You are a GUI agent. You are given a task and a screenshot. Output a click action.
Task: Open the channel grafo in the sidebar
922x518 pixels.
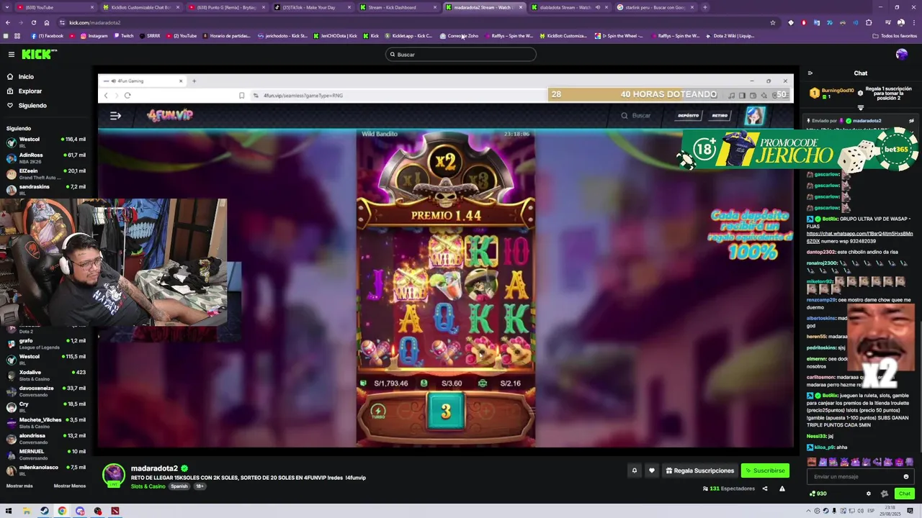[46, 344]
